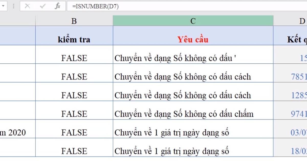
Task: Select FALSE in the row with result 18/0
Action: pos(74,147)
